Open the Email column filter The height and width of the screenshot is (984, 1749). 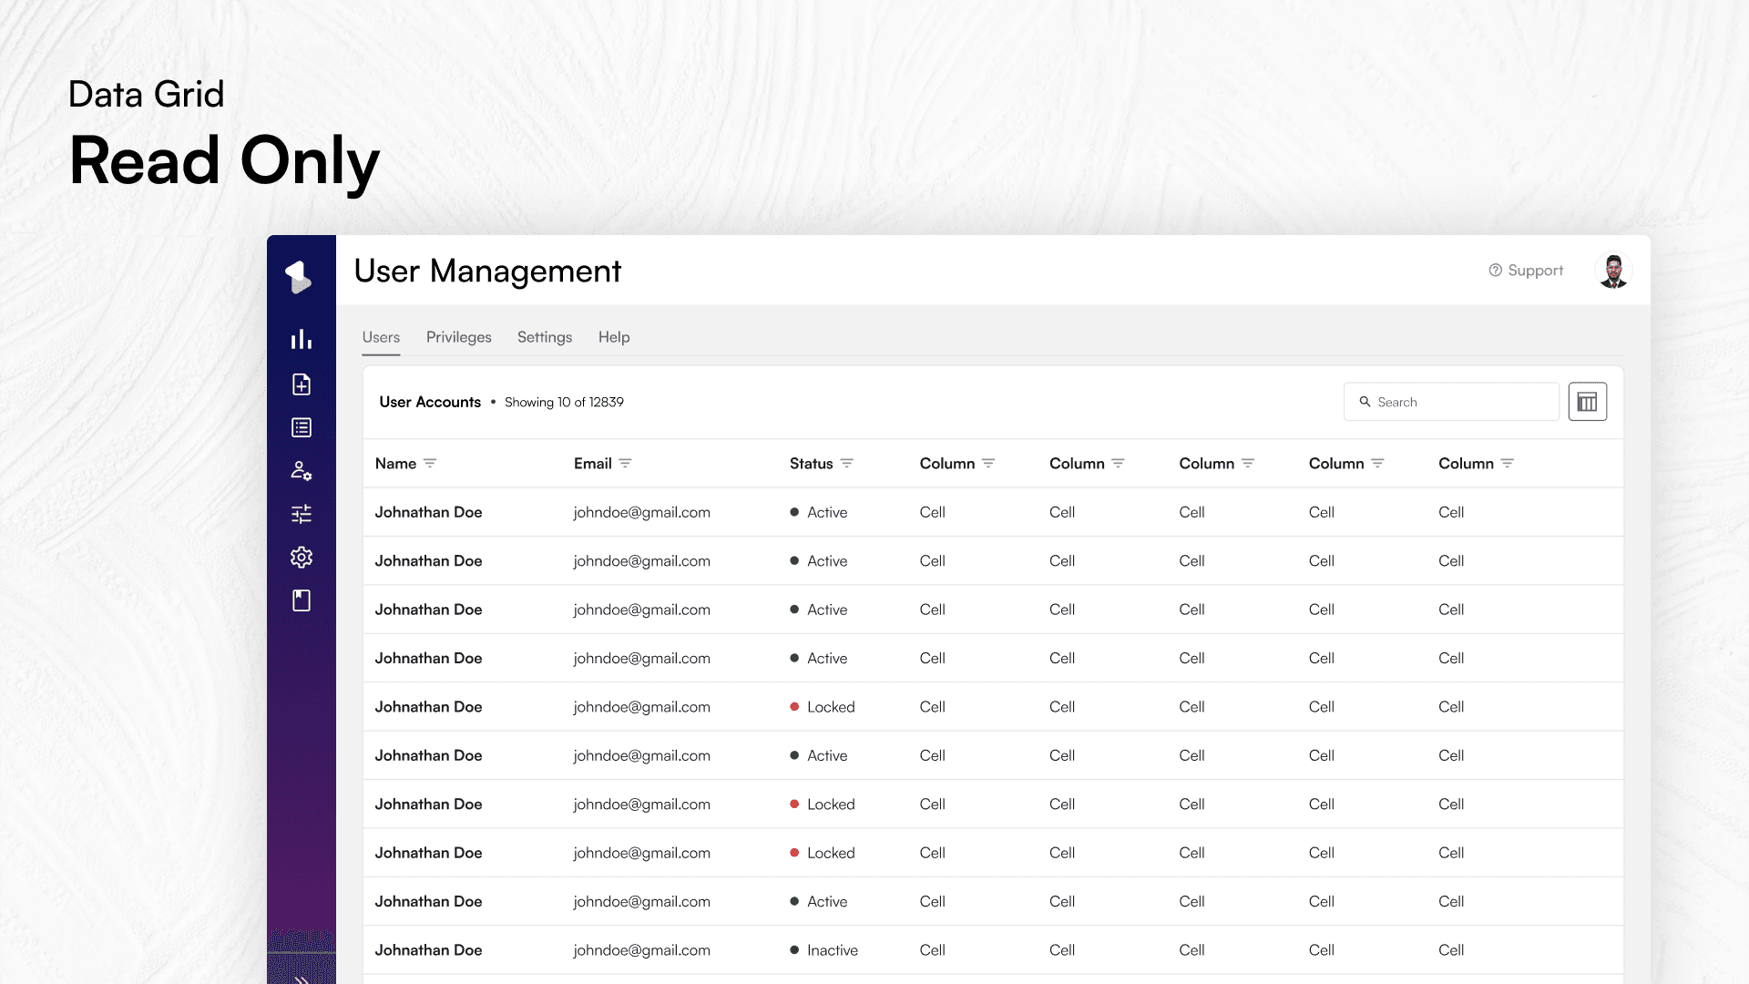[625, 464]
